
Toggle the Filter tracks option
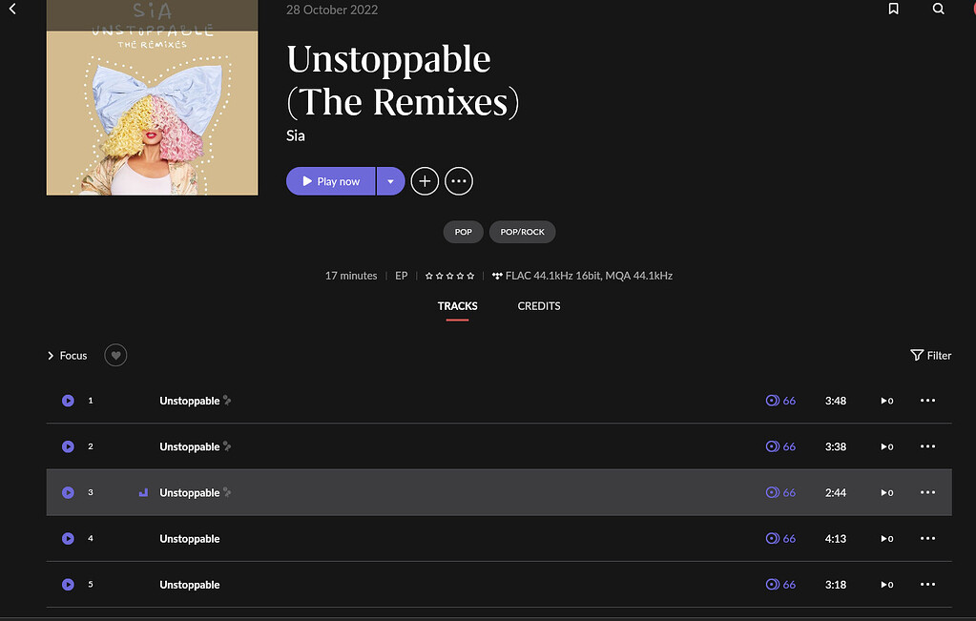[x=931, y=356]
